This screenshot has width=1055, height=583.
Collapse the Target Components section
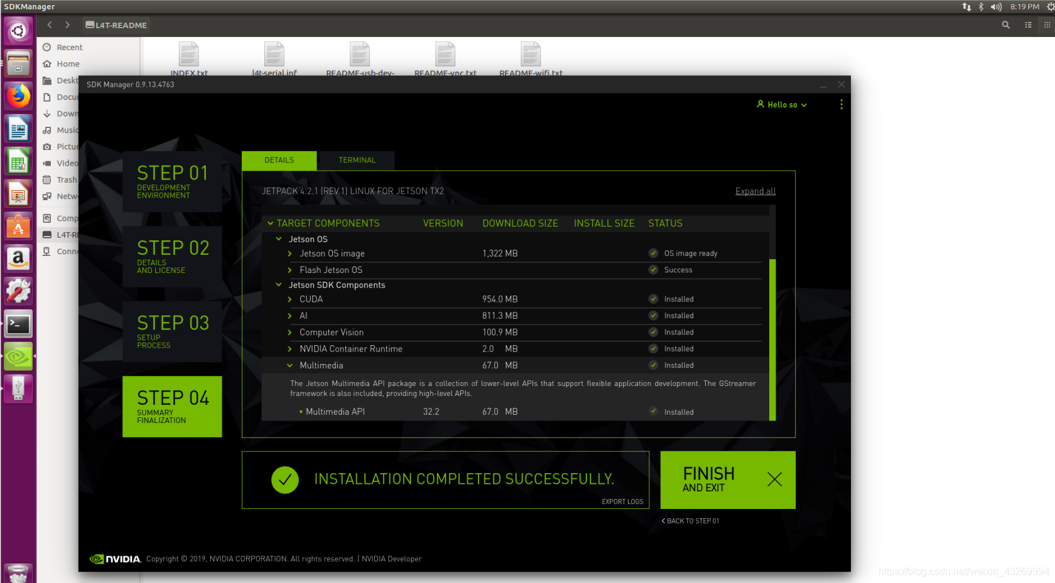271,223
